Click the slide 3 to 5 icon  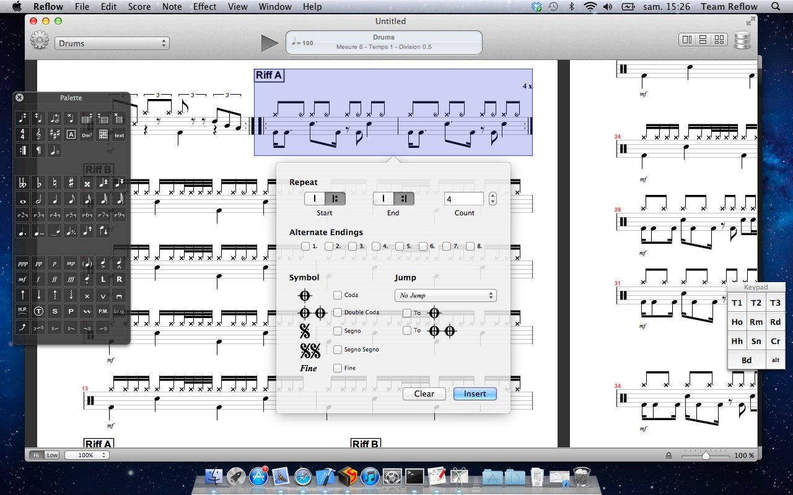pyautogui.click(x=39, y=327)
